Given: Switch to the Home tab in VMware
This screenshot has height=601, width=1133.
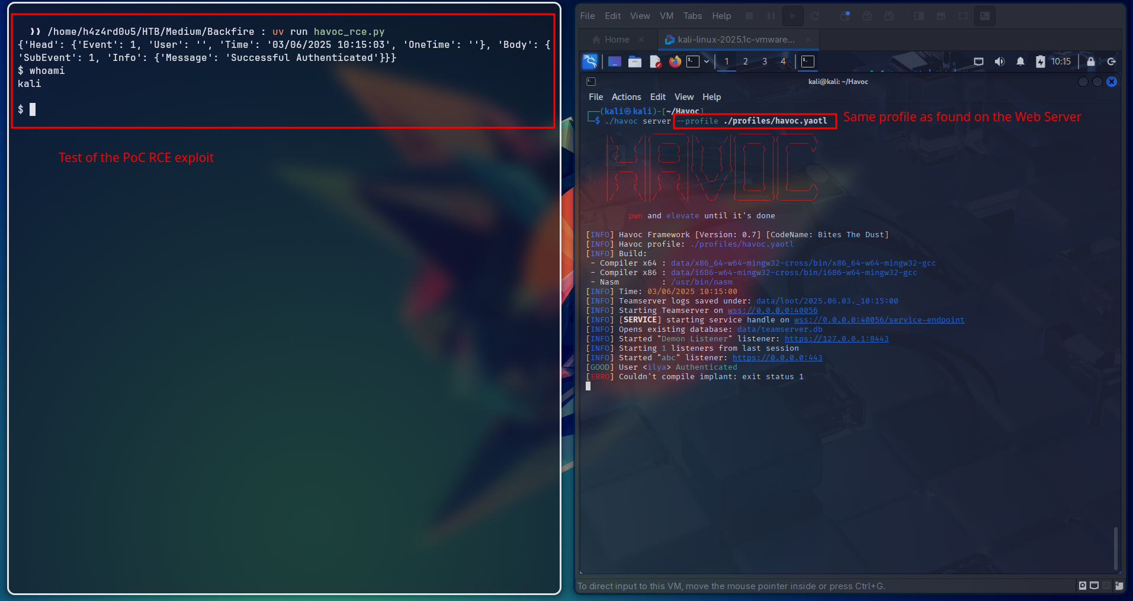Looking at the screenshot, I should [x=617, y=40].
